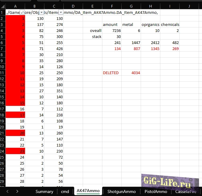202x196 pixels.
Task: Open the filter dropdown in column A header
Action: (22, 12)
